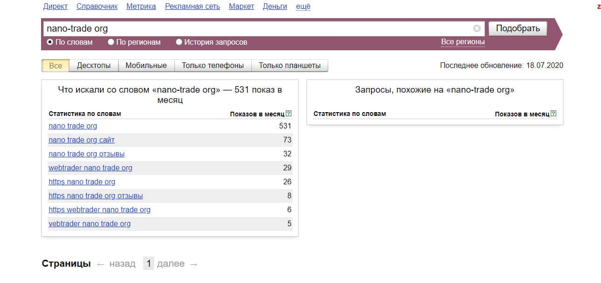Select the 'По регионам' radio option
The height and width of the screenshot is (283, 601).
pos(111,42)
